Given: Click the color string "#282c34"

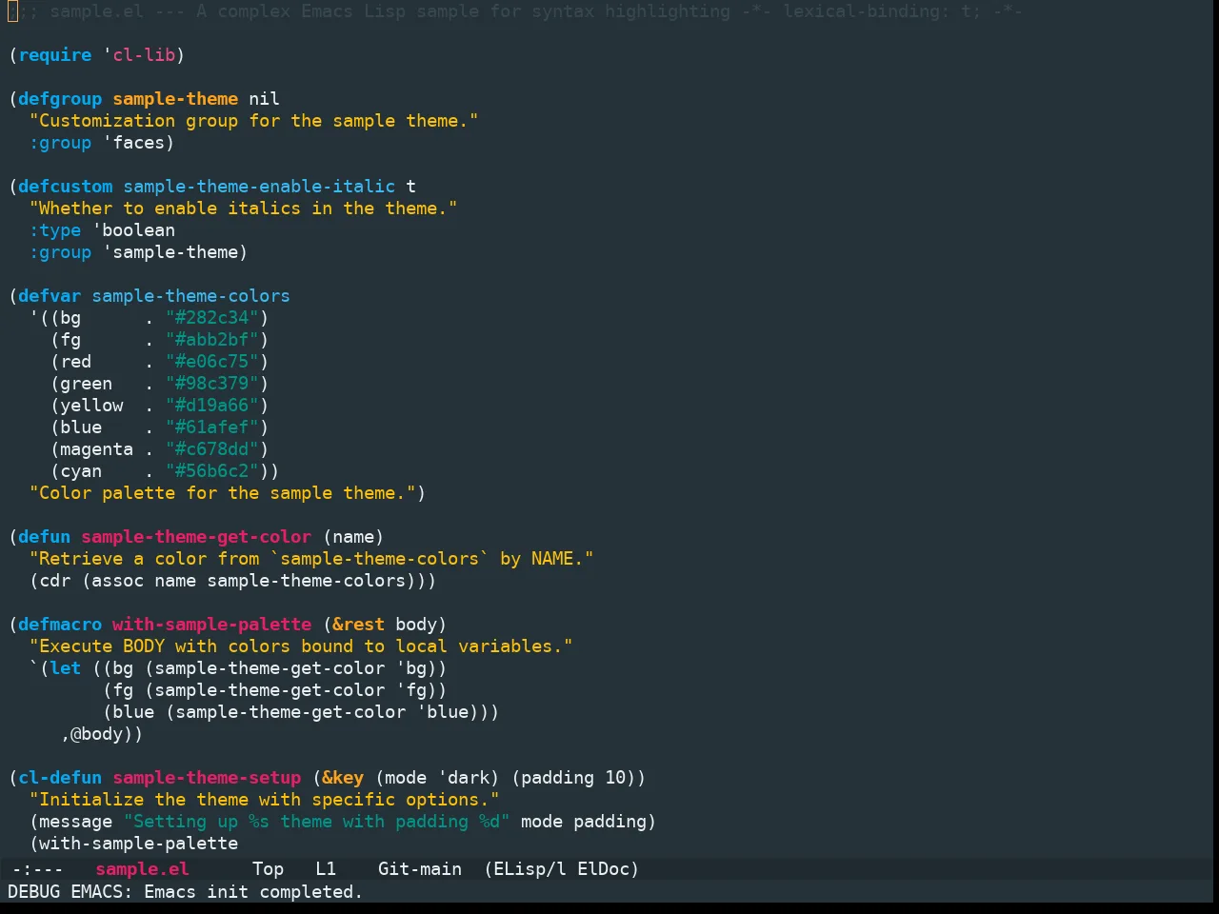Looking at the screenshot, I should (212, 318).
